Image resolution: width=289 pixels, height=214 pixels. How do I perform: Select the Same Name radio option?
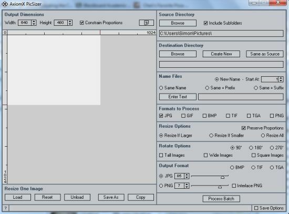coord(161,88)
